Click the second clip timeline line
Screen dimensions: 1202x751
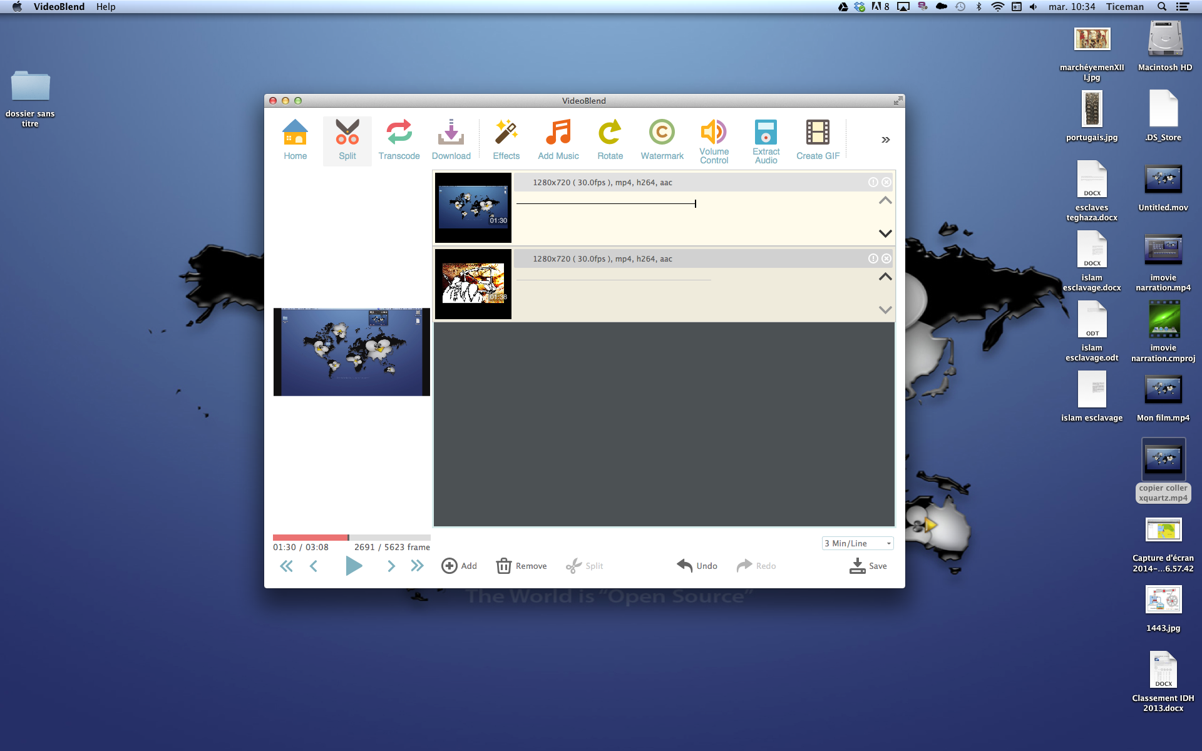click(x=614, y=280)
